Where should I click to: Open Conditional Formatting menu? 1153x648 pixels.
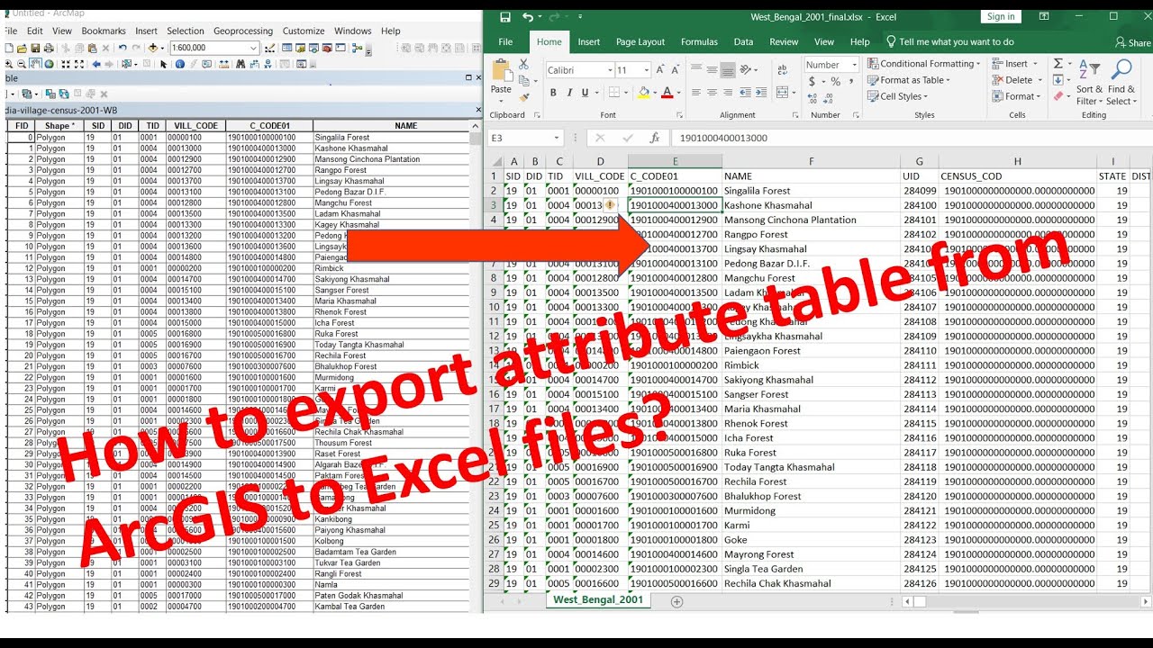click(924, 64)
